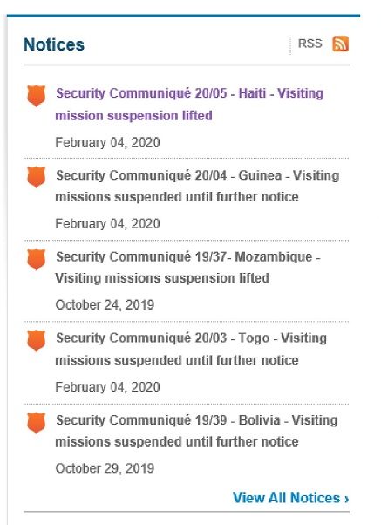Click the October 29, 2019 date text
The image size is (381, 525).
[105, 468]
